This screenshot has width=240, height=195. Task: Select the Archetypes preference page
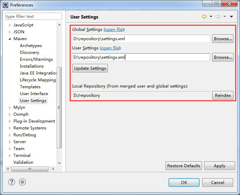pos(31,46)
